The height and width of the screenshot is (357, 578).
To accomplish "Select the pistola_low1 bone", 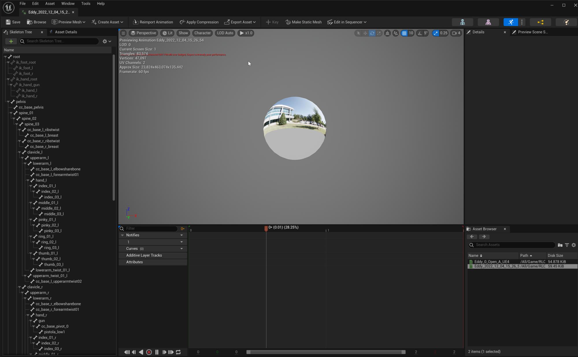I will point(54,332).
